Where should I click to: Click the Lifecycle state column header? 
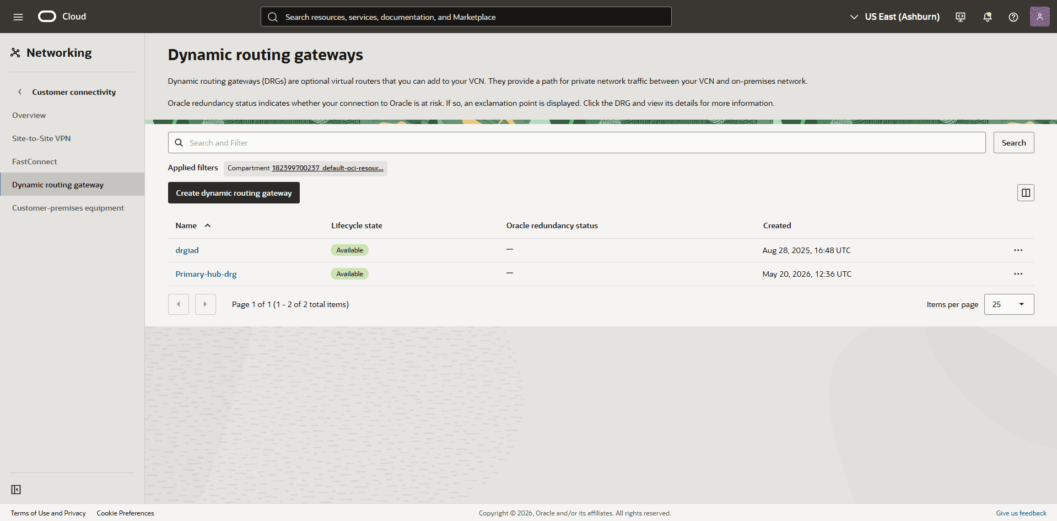tap(357, 225)
